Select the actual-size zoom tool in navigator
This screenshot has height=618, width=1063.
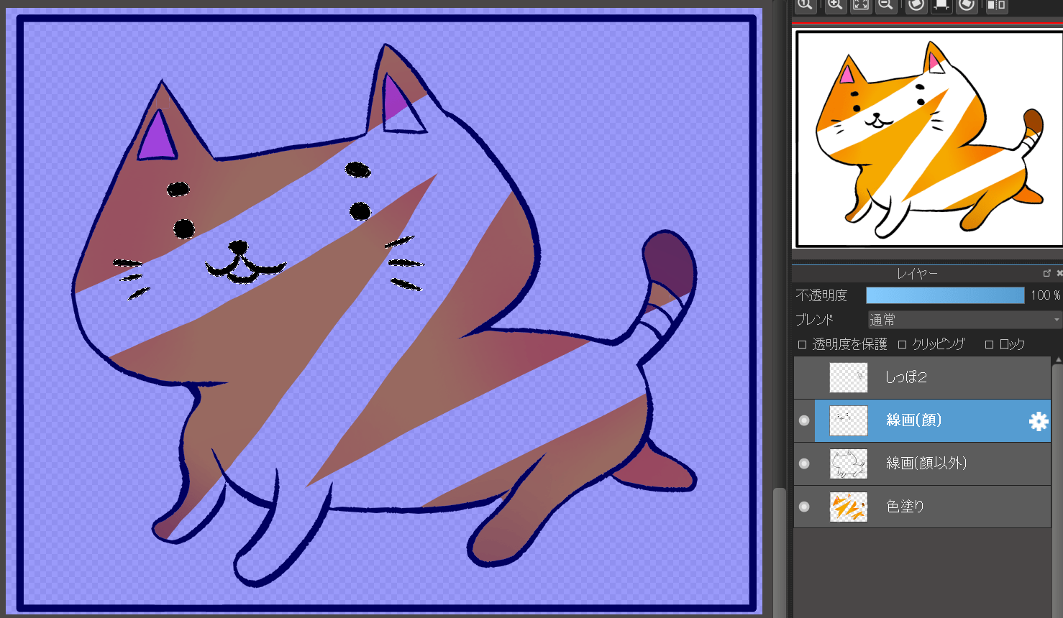(x=805, y=6)
